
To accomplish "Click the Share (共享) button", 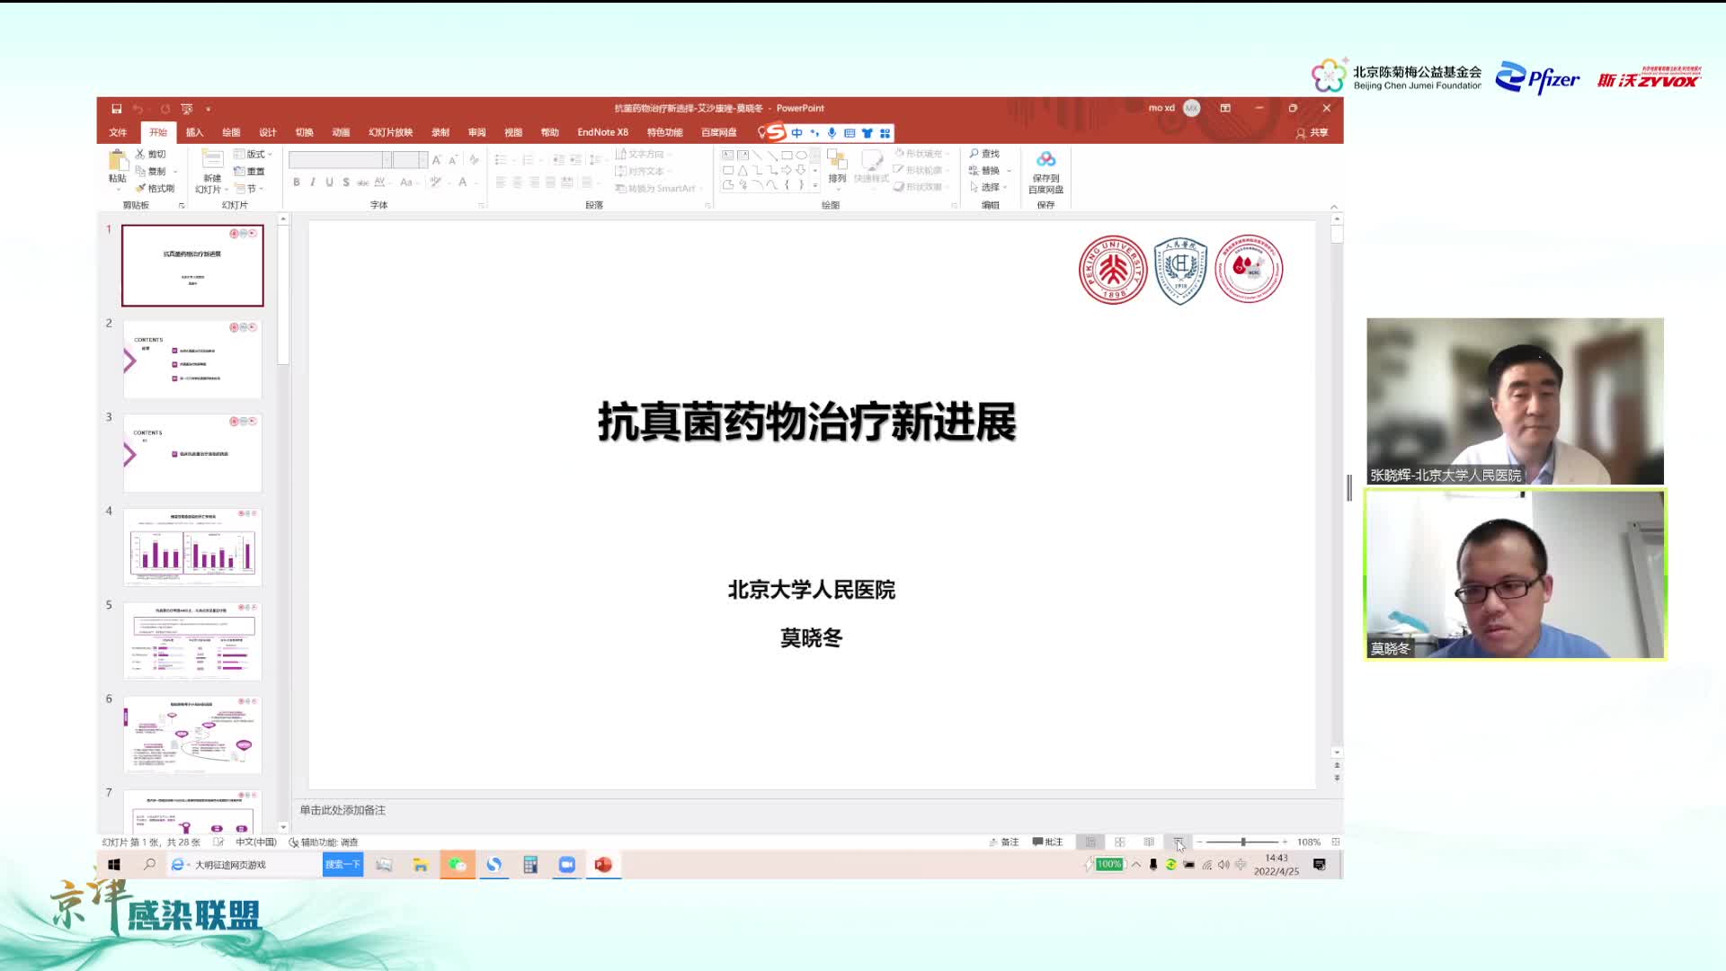I will point(1312,132).
